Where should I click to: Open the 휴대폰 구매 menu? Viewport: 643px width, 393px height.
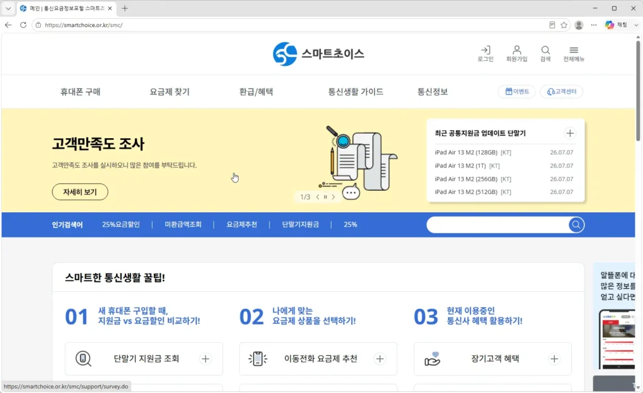pos(80,92)
